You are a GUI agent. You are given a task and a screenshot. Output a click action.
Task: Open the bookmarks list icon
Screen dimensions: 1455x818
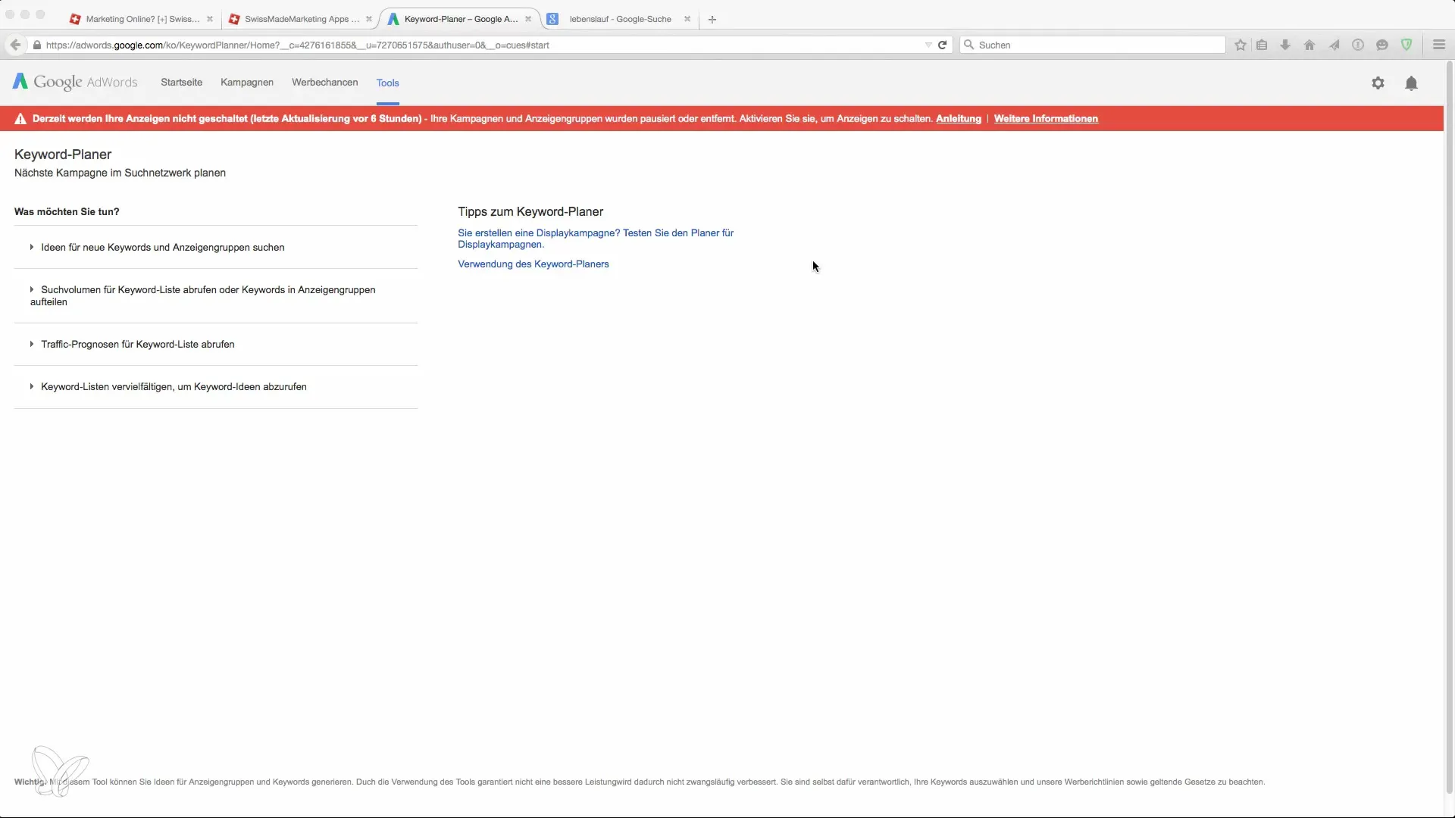tap(1262, 45)
